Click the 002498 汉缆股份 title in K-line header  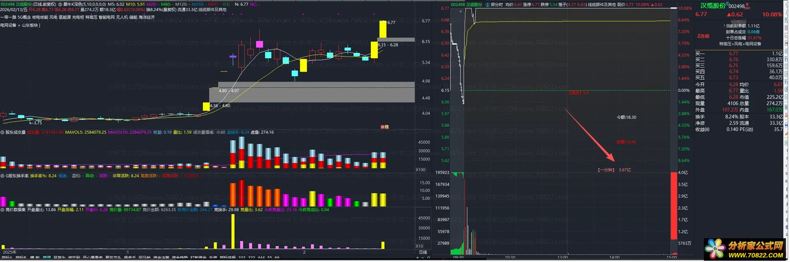tap(16, 4)
